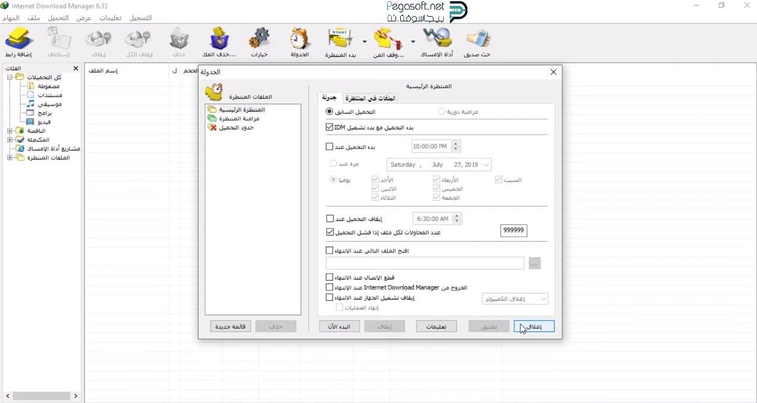Open the Grabber (أداة الإمساك) tool icon

coord(438,39)
